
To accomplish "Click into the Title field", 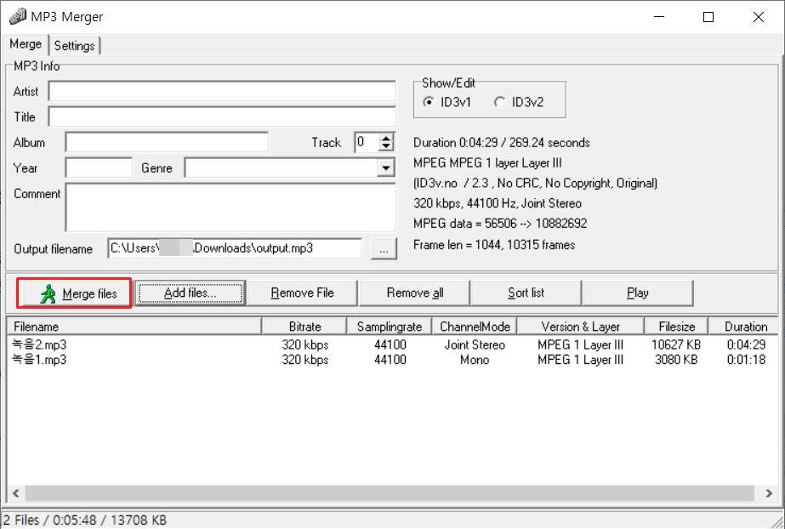I will click(x=222, y=117).
